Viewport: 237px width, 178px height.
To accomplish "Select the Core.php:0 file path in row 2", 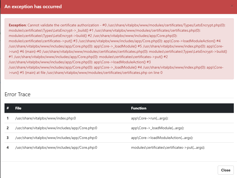I will click(56, 128).
